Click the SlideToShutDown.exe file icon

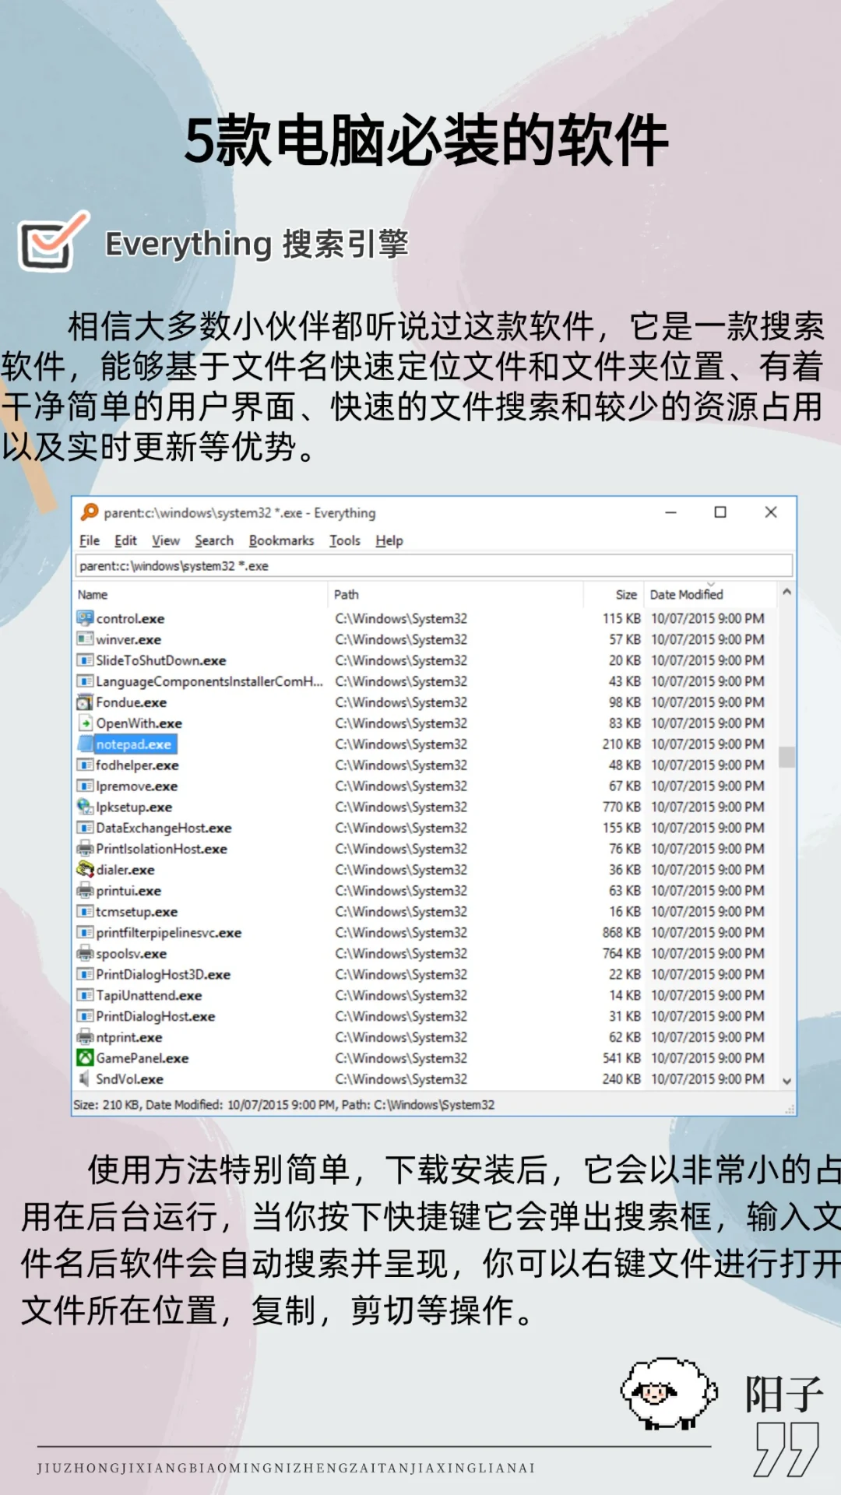85,660
